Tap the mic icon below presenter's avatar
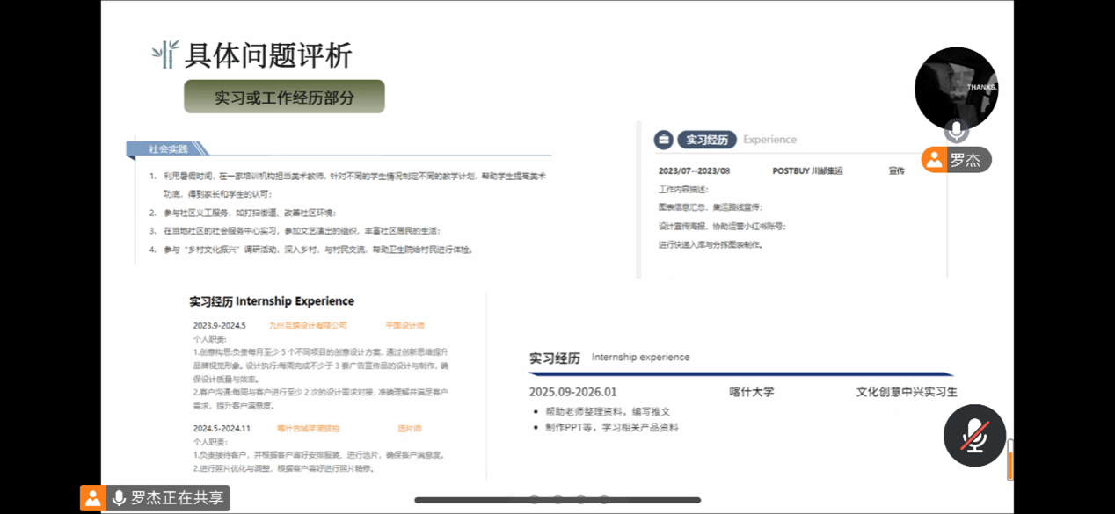Viewport: 1115px width, 514px height. 956,131
